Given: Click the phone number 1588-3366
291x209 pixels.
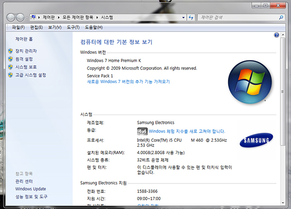Looking at the screenshot, I should click(147, 191).
